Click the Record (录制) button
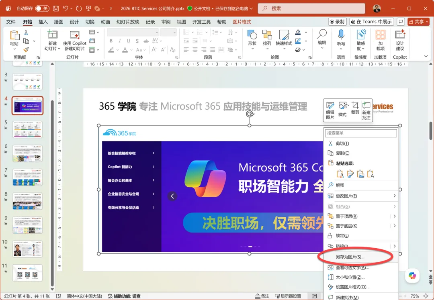Viewport: 434px width, 300px height. point(337,22)
